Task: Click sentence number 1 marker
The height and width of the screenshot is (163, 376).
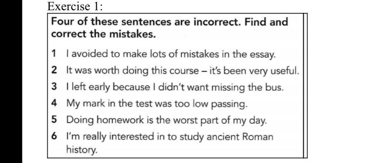Action: pyautogui.click(x=54, y=54)
